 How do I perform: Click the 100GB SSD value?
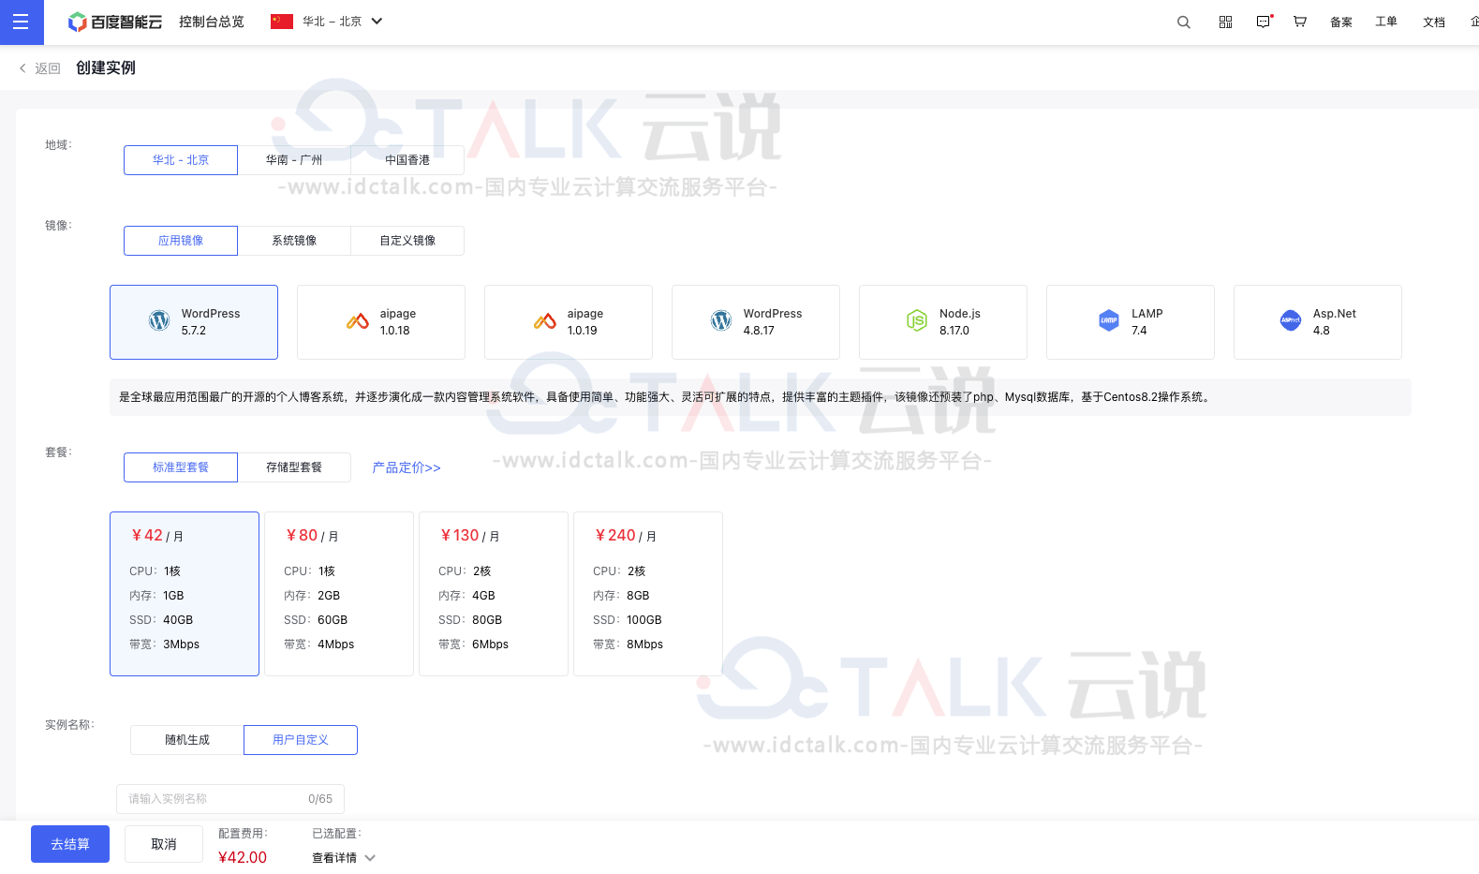(644, 620)
